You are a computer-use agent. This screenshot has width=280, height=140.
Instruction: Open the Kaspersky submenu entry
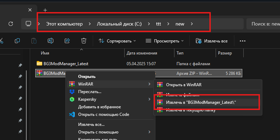pos(110,99)
